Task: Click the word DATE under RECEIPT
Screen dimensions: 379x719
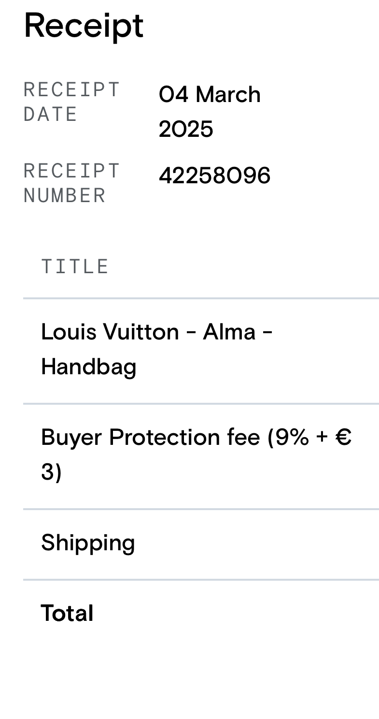Action: click(50, 115)
